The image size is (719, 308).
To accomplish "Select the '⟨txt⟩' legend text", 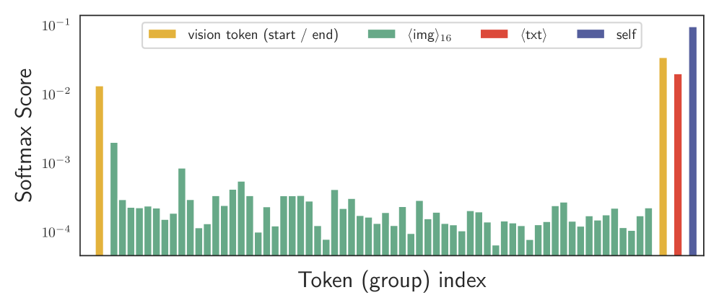I will [533, 35].
